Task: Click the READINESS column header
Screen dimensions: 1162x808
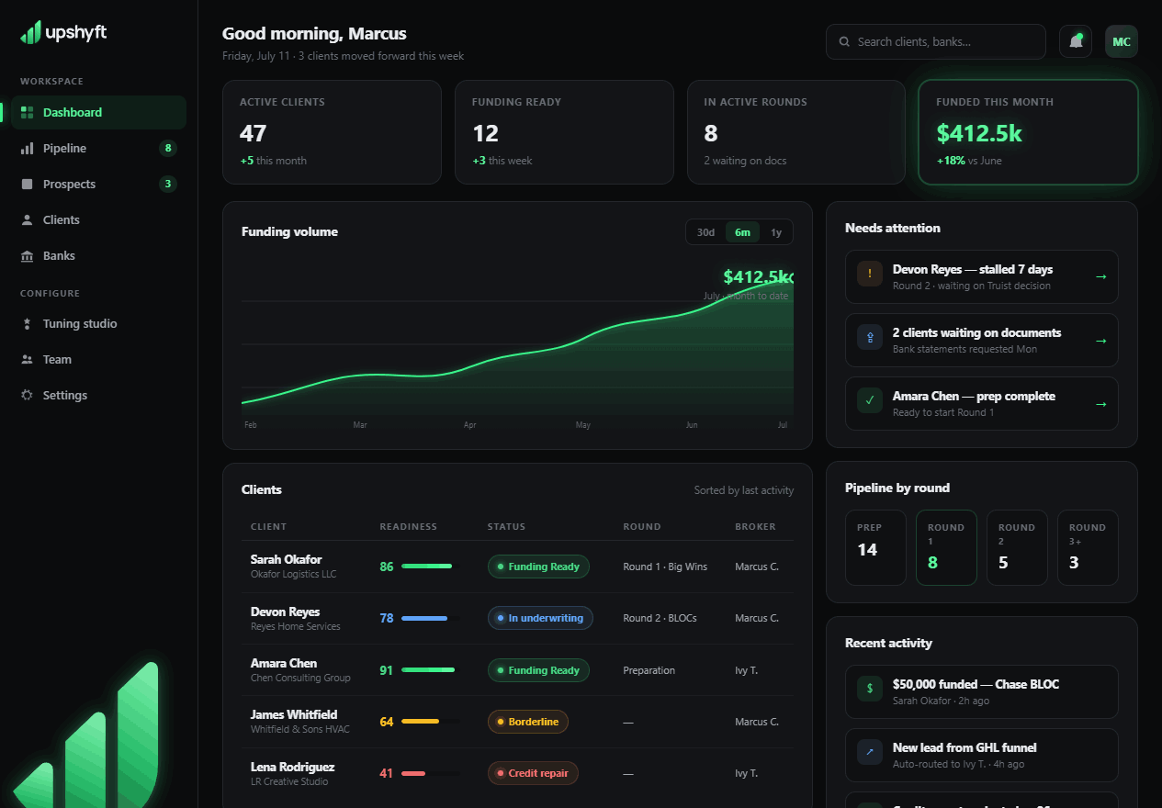Action: click(409, 527)
